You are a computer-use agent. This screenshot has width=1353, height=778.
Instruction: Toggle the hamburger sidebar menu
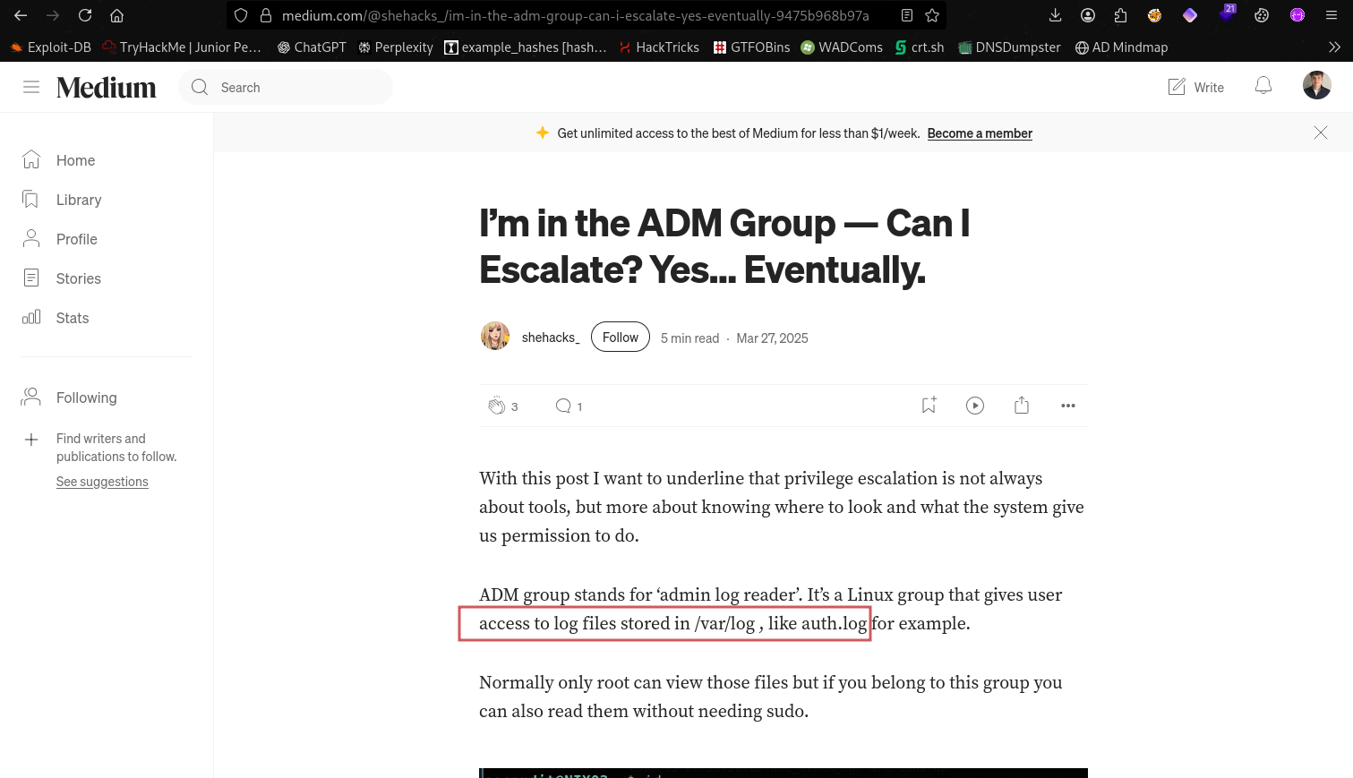(x=31, y=87)
